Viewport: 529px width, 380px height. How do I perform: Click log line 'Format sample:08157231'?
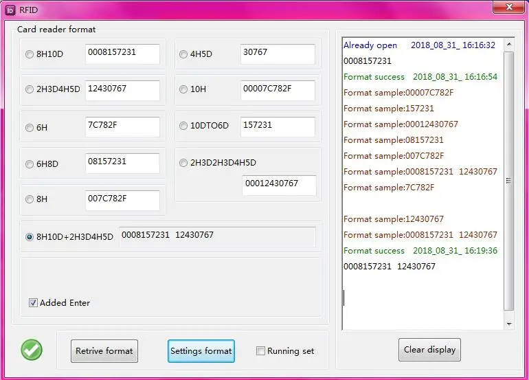[x=394, y=140]
